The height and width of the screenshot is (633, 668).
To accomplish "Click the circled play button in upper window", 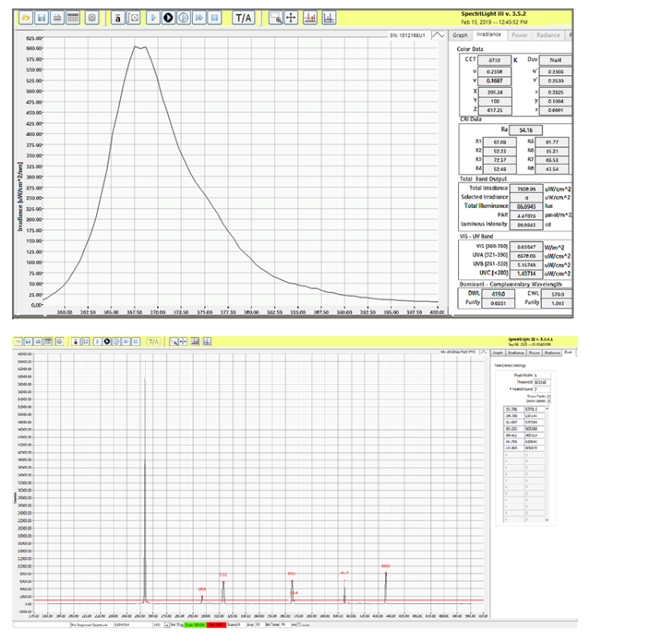I will [x=183, y=18].
